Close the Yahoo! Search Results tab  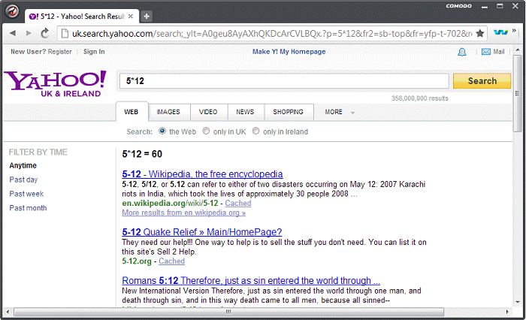(x=131, y=16)
